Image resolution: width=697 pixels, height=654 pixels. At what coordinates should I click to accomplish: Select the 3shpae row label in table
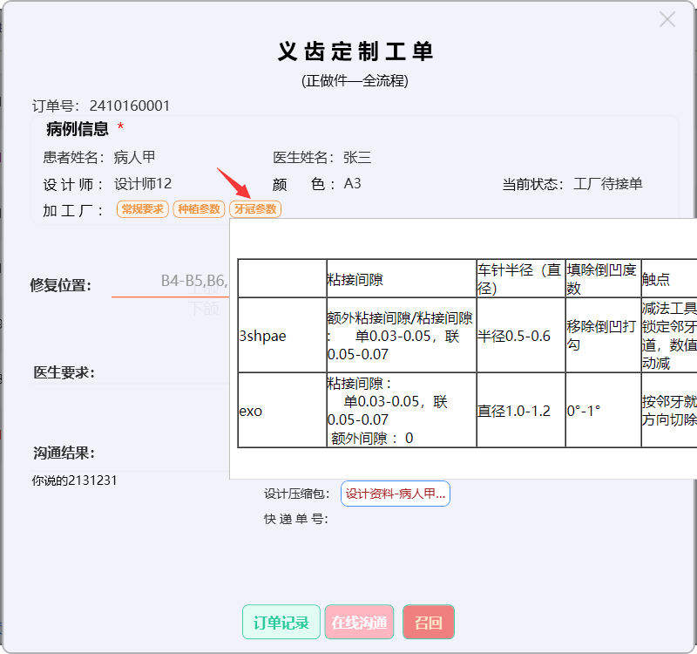coord(262,336)
